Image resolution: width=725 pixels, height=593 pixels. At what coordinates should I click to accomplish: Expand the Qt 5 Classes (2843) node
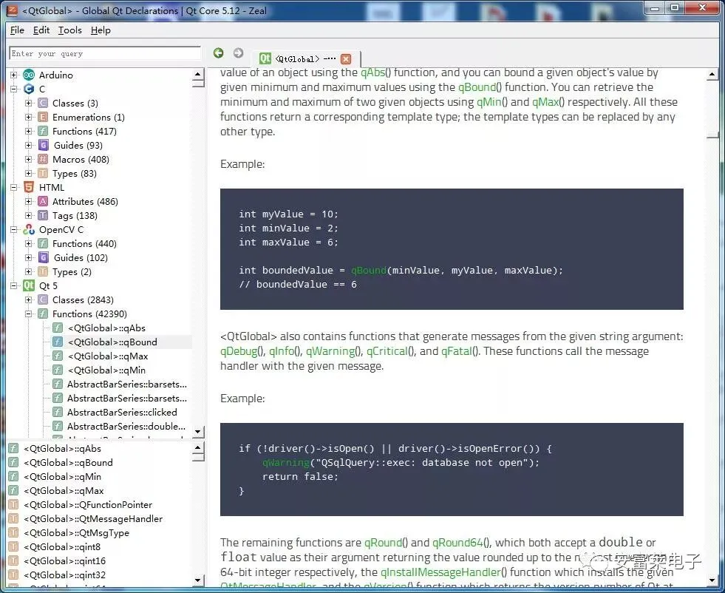coord(28,299)
